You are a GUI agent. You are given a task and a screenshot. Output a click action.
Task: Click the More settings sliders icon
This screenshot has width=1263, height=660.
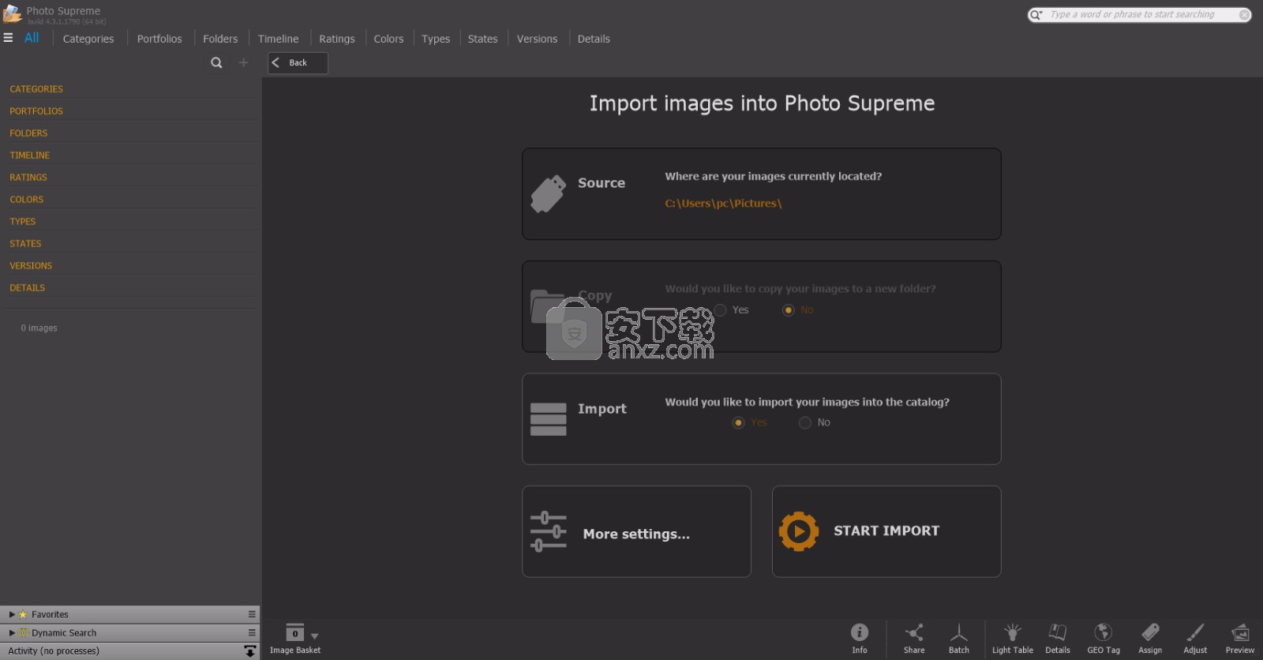pyautogui.click(x=548, y=531)
